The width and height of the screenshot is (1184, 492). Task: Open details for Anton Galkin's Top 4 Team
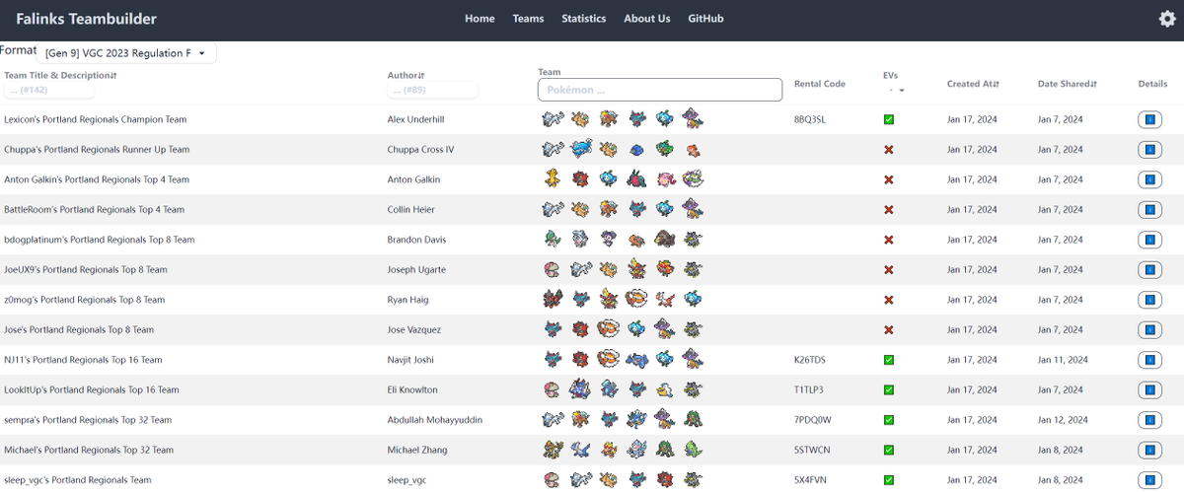click(1148, 179)
